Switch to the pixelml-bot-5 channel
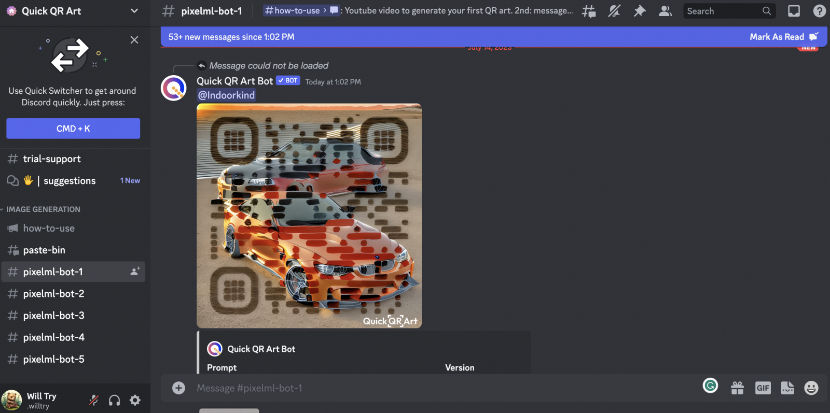Image resolution: width=830 pixels, height=413 pixels. click(73, 359)
